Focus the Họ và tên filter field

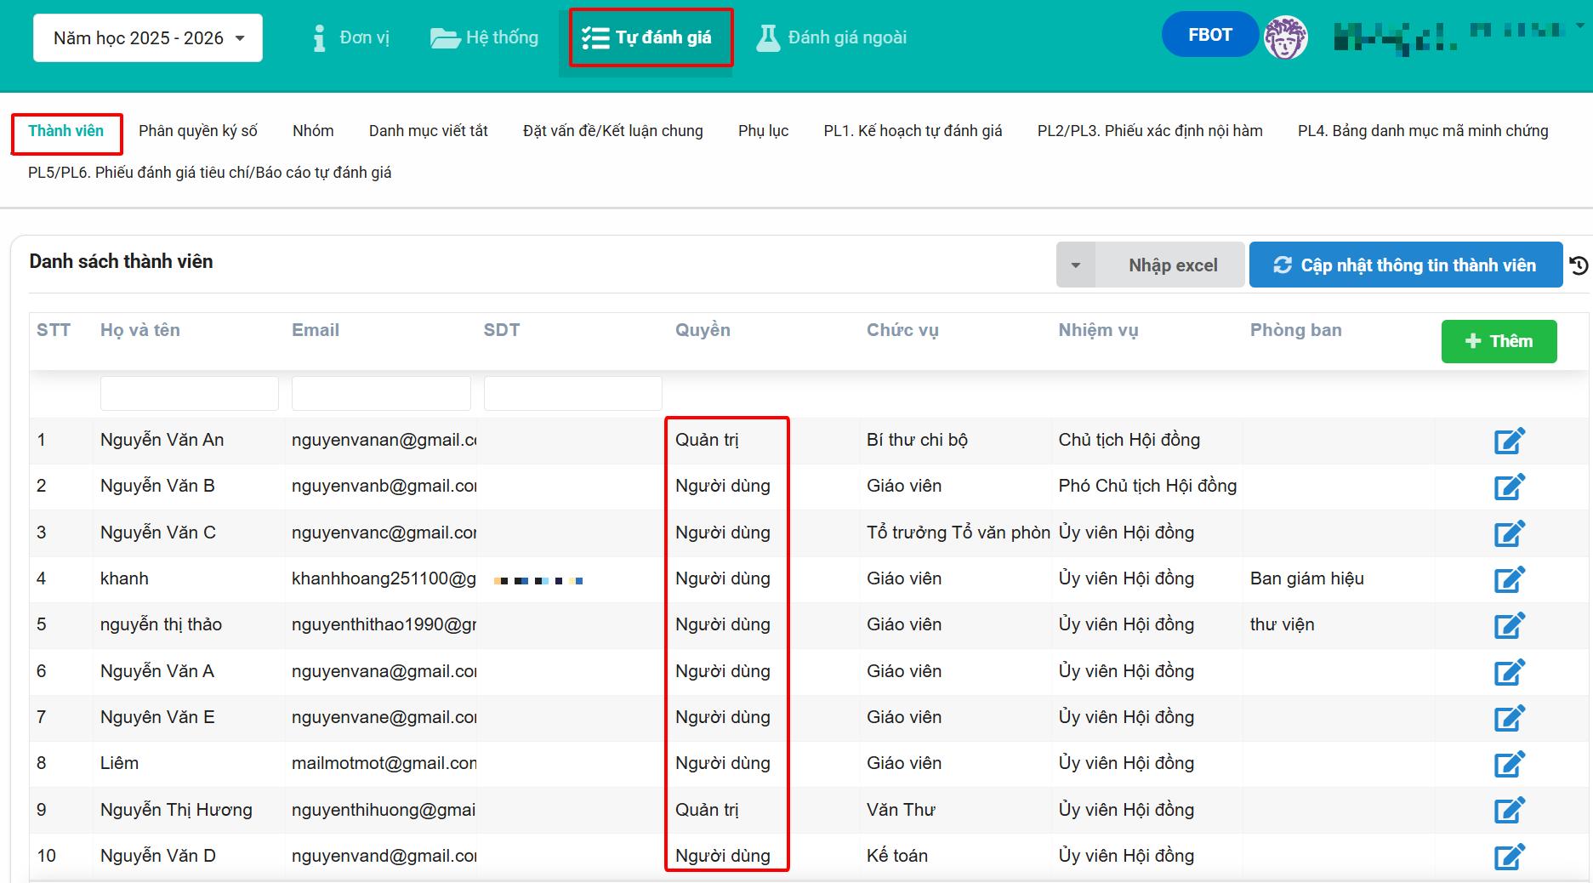tap(189, 394)
